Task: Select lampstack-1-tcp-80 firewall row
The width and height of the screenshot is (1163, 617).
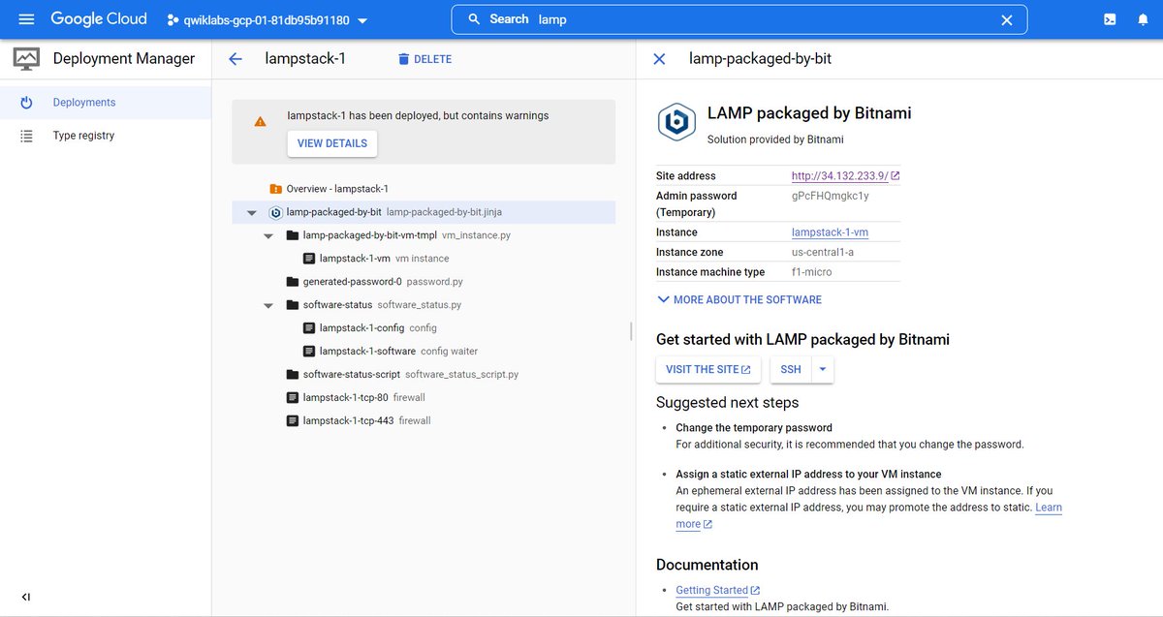Action: (x=424, y=398)
